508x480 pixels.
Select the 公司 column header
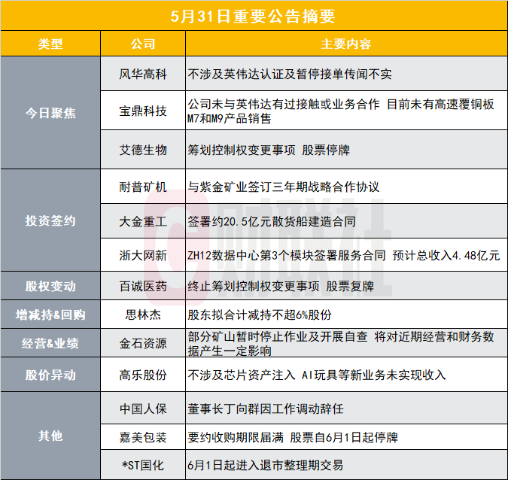pos(143,44)
